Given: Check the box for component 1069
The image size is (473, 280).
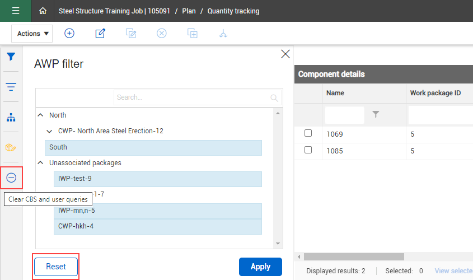Looking at the screenshot, I should pyautogui.click(x=308, y=134).
